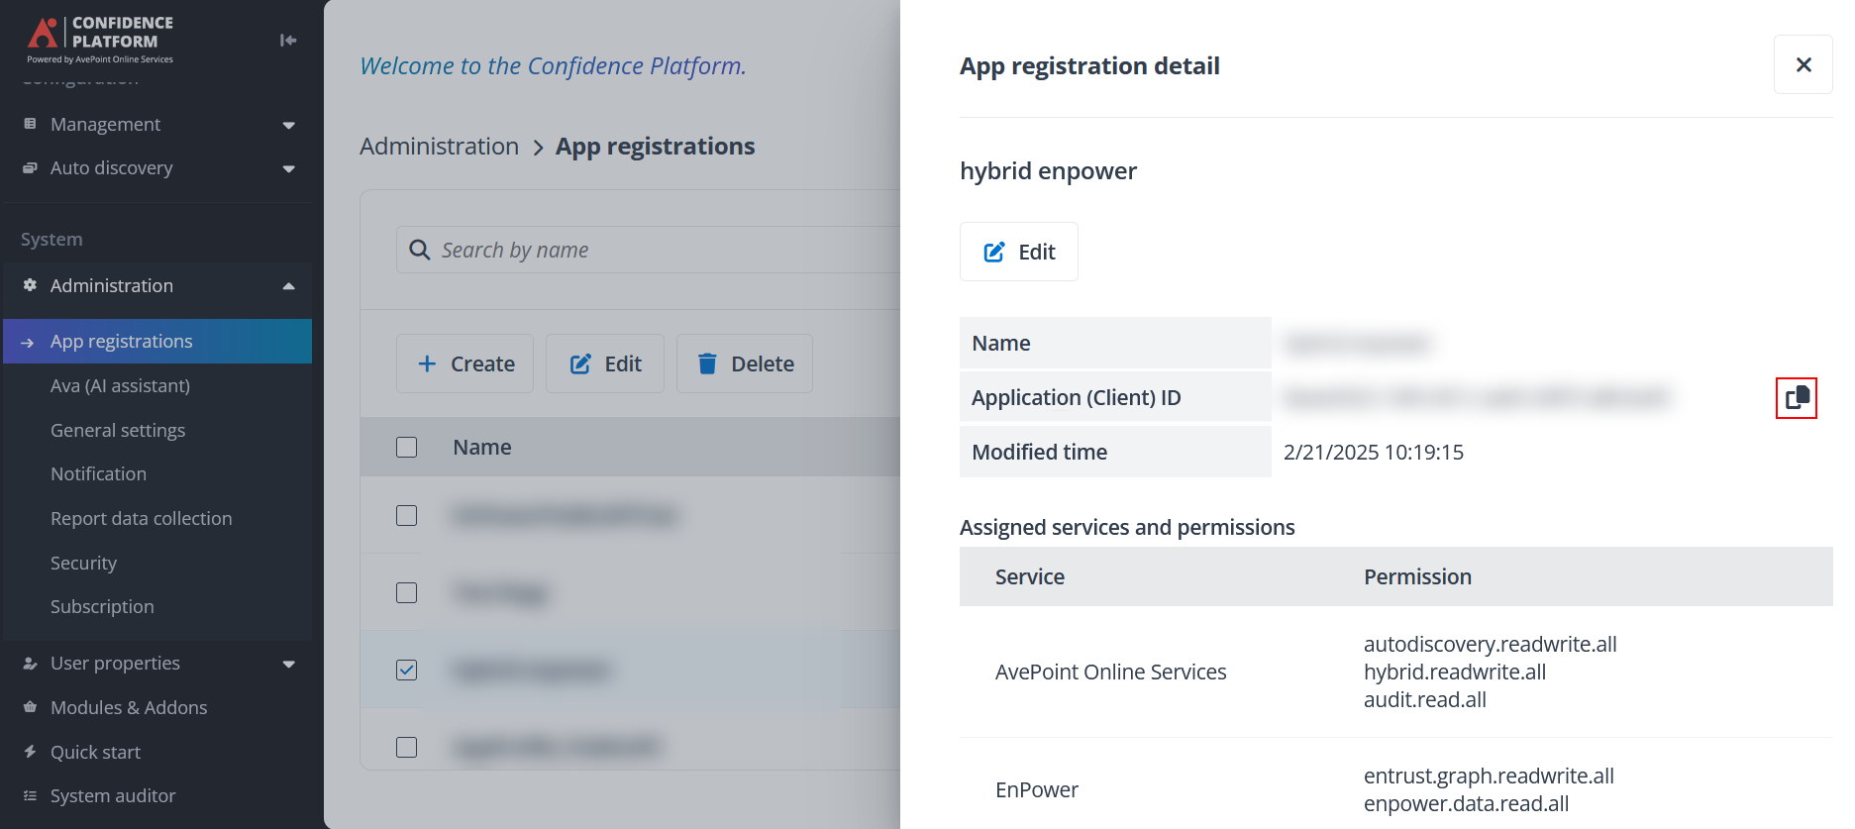Click the Modified time label
The height and width of the screenshot is (829, 1855).
[1040, 452]
